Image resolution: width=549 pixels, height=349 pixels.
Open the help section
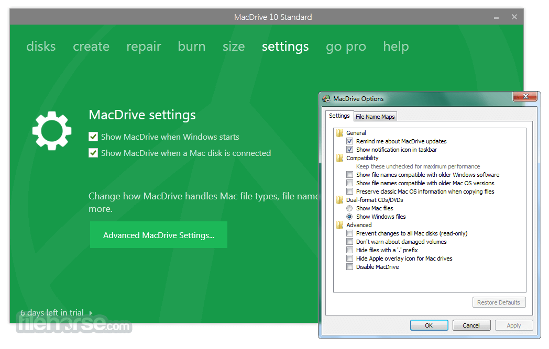[396, 47]
